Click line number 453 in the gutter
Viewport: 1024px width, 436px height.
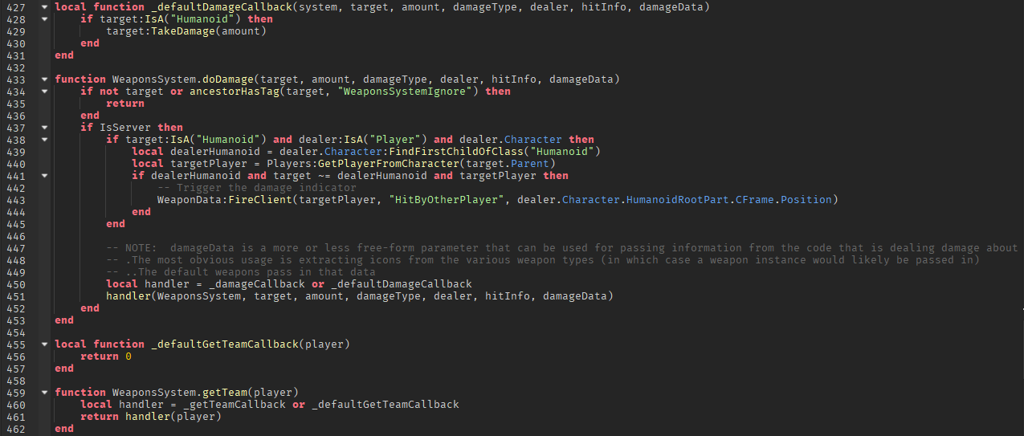pyautogui.click(x=17, y=320)
